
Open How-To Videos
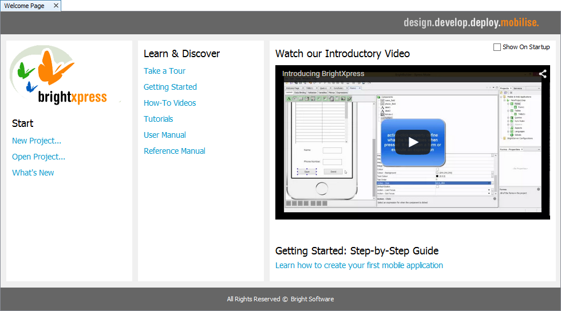169,103
